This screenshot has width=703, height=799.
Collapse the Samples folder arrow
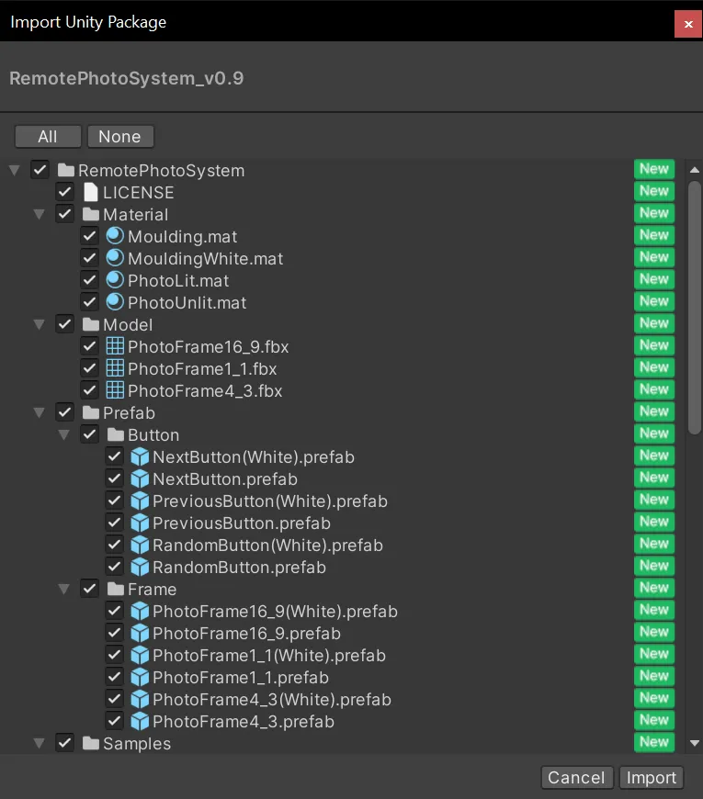click(40, 743)
